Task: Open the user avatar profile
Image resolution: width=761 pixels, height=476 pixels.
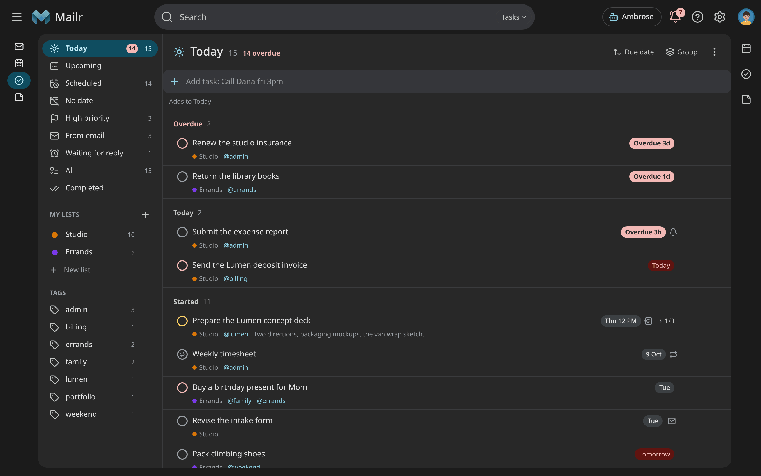Action: (746, 17)
